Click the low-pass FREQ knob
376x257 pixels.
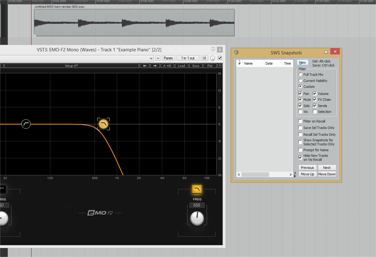point(197,218)
